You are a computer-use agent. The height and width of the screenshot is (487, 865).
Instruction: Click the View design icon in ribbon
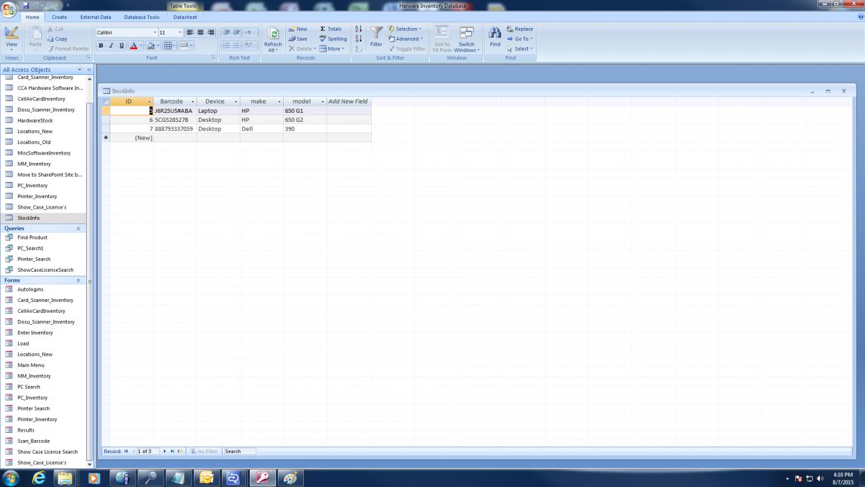pos(11,35)
